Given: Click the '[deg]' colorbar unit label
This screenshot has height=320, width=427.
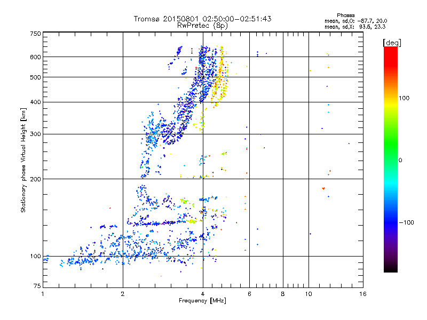Looking at the screenshot, I should 392,43.
